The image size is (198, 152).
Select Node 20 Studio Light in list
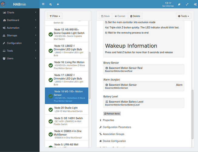coord(66,109)
